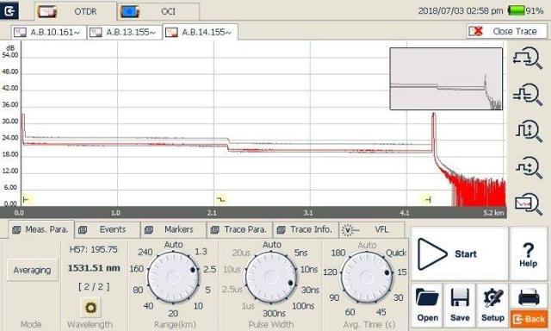Click the battery 91% indicator
Viewport: 551px width, 331px height.
526,11
